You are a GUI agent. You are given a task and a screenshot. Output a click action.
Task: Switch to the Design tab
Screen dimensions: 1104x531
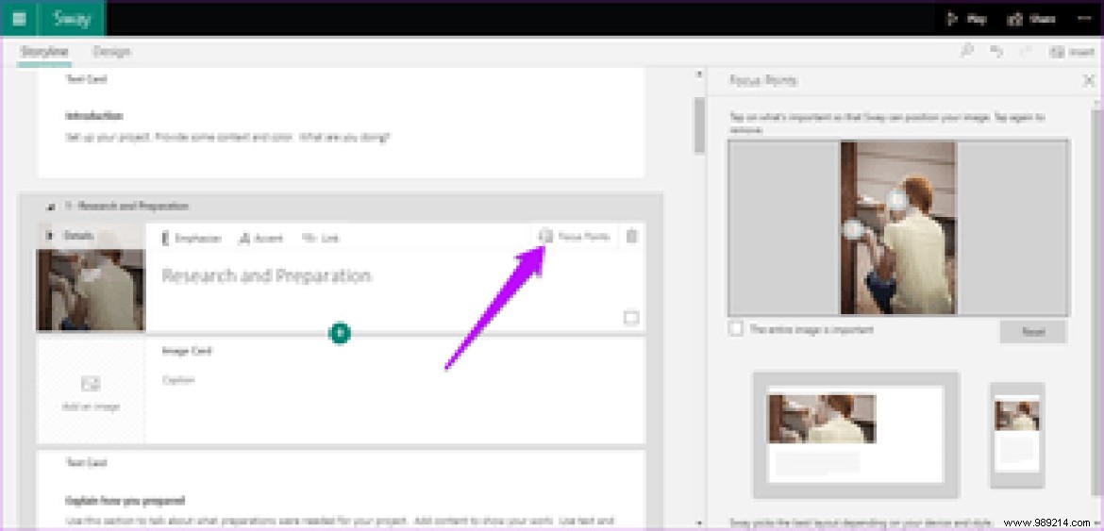[111, 51]
